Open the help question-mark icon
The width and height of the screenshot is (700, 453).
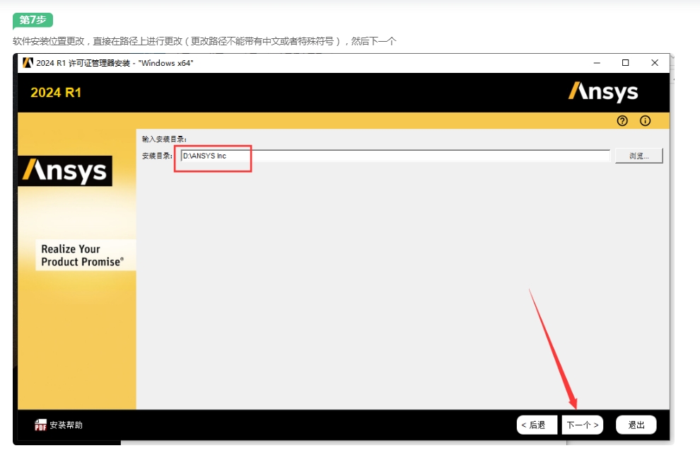tap(622, 120)
